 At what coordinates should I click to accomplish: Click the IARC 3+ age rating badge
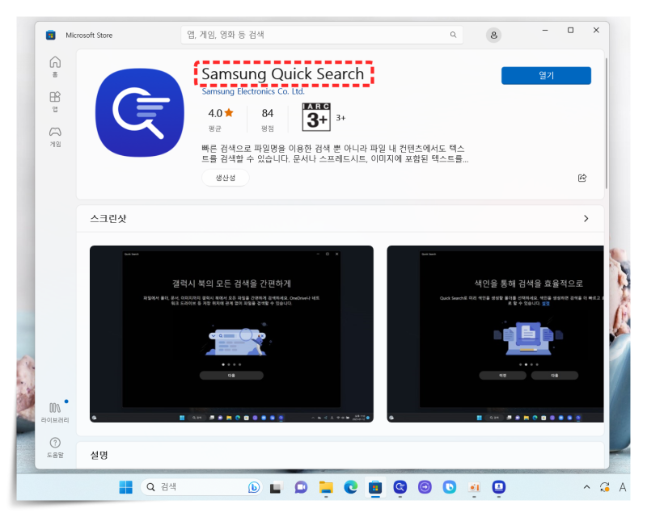tap(315, 116)
